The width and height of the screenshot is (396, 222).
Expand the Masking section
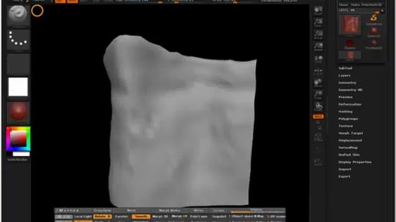point(345,112)
